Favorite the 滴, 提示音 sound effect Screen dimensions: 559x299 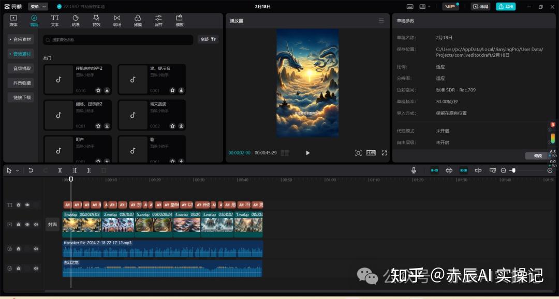[x=172, y=90]
